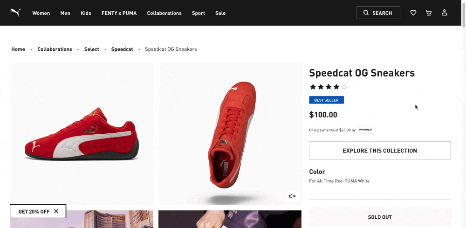Open the side-view red sneaker image
The height and width of the screenshot is (228, 466).
coord(82,134)
